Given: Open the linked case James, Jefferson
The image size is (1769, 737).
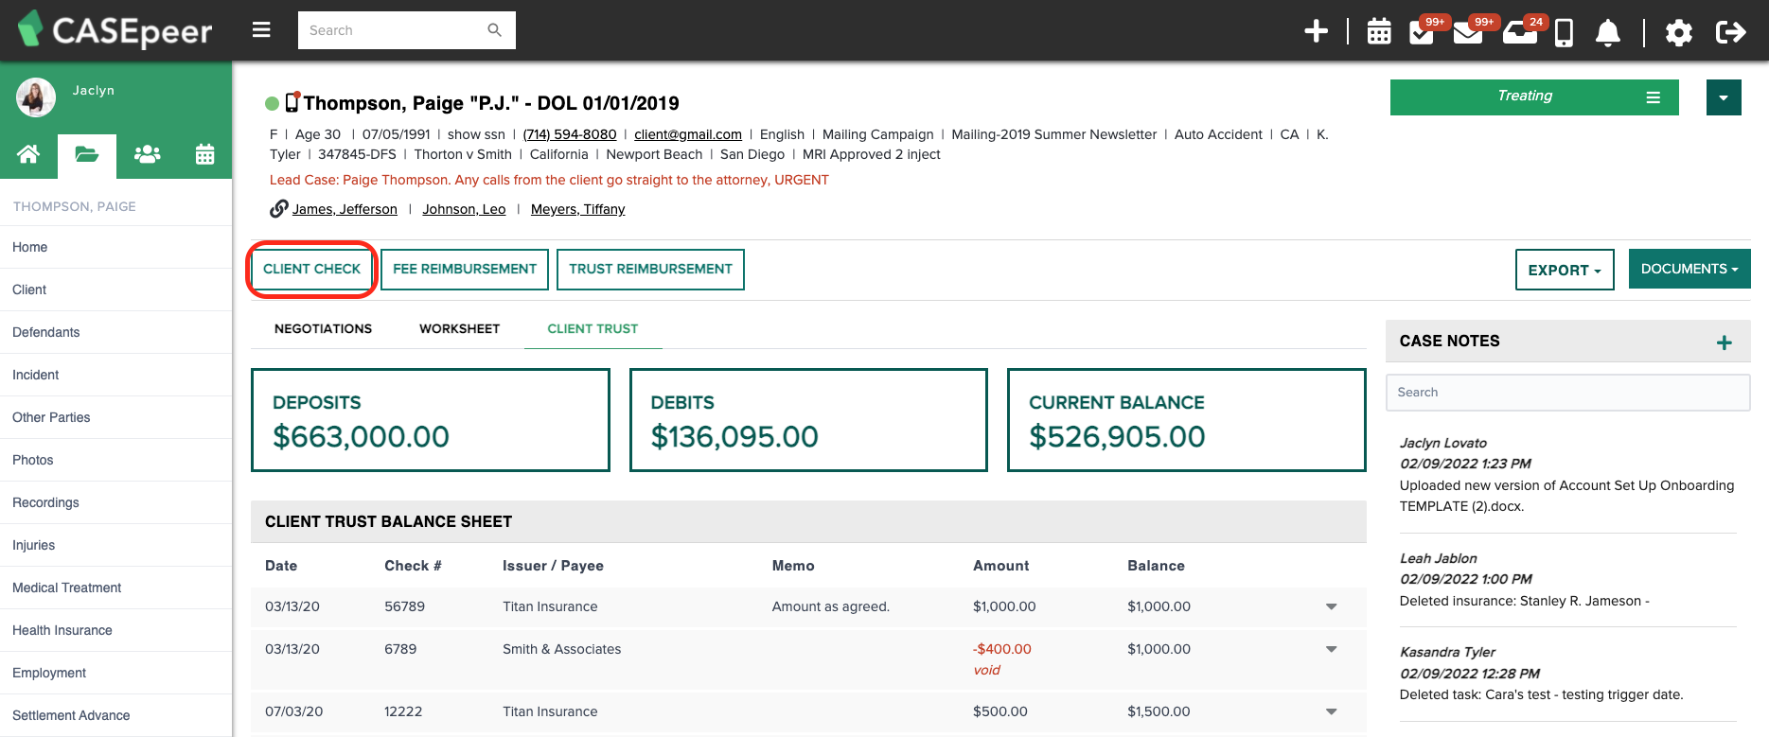Looking at the screenshot, I should 345,209.
